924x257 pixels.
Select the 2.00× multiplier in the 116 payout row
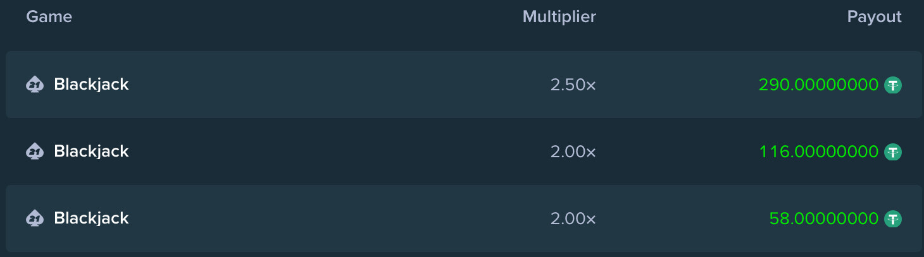573,152
